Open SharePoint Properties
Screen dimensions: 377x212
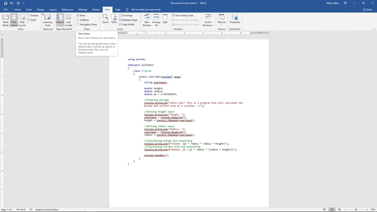[235, 19]
